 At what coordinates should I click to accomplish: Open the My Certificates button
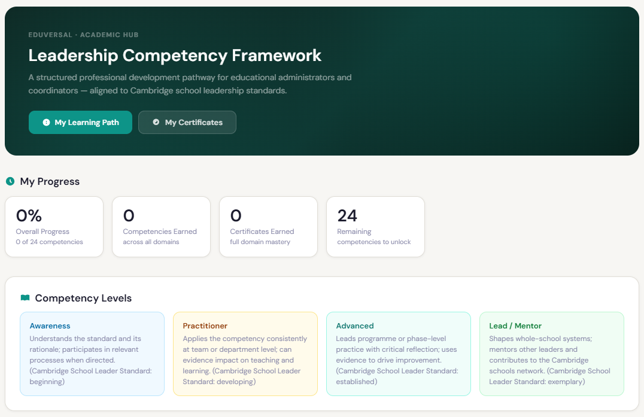187,122
